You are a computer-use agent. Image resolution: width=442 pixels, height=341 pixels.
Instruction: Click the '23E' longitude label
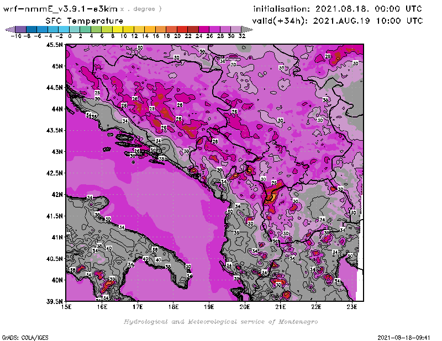pos(352,307)
